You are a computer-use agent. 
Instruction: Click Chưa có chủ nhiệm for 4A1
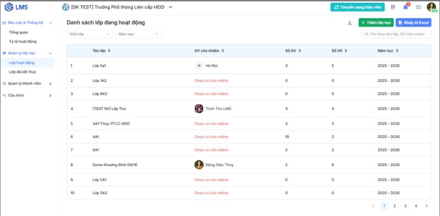point(211,137)
